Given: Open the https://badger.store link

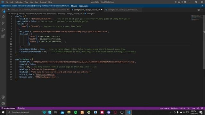Looking at the screenshot, I should point(46,77).
